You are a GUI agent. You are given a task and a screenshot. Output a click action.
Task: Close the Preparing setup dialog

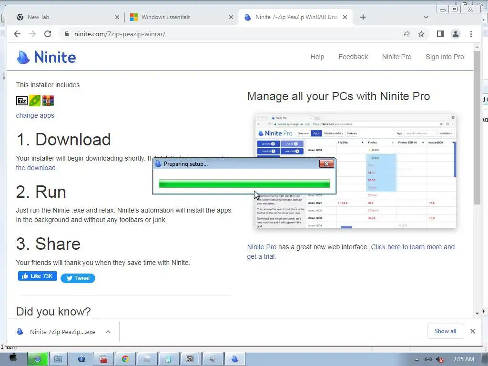click(x=326, y=164)
